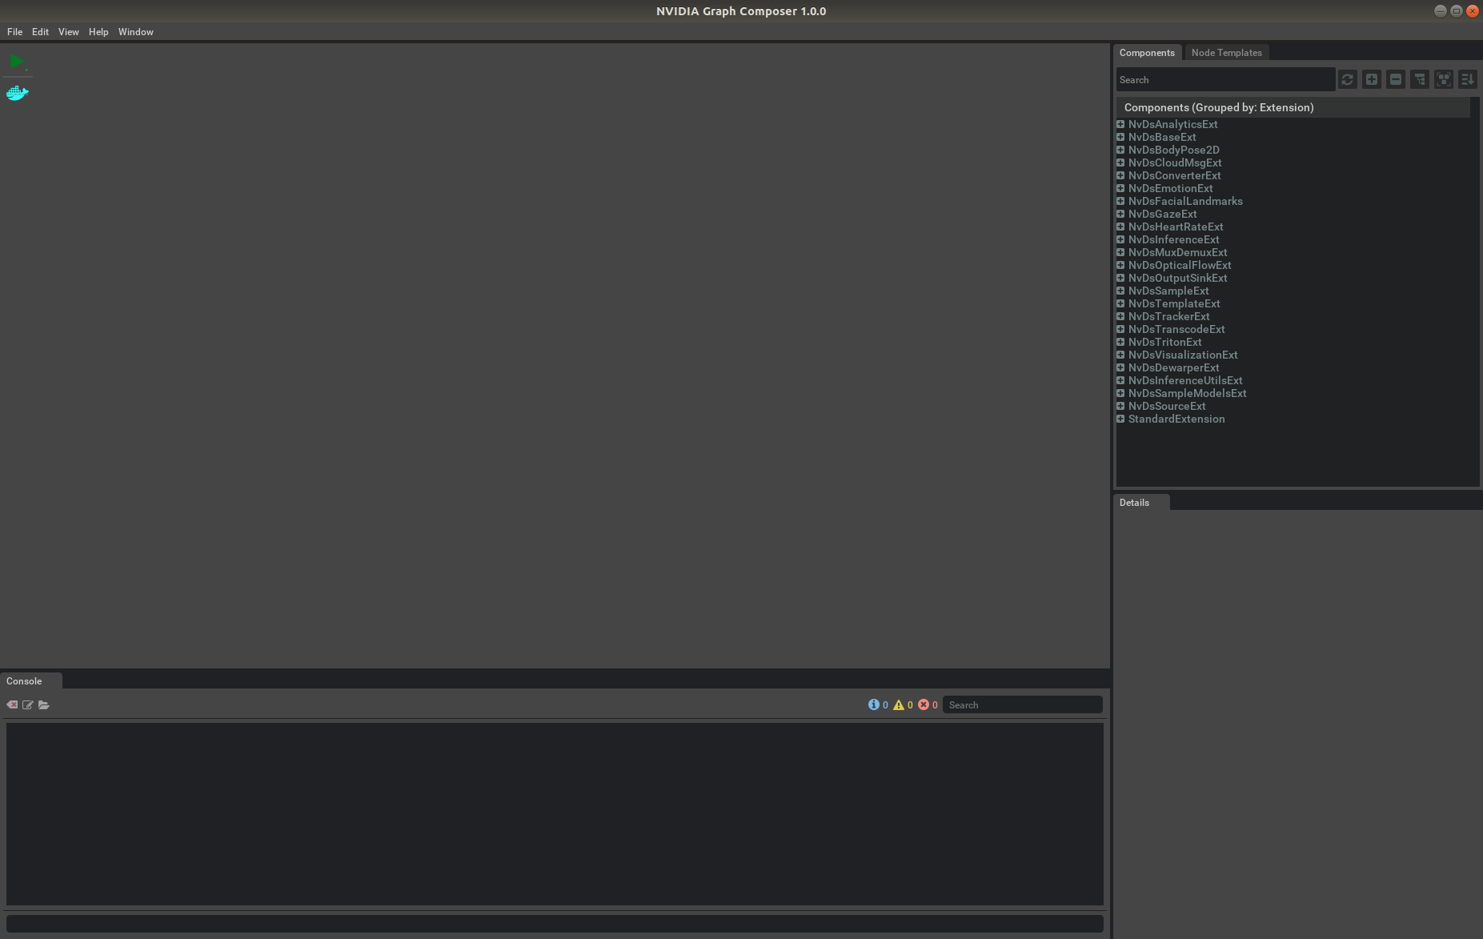The height and width of the screenshot is (939, 1483).
Task: Select the Details tab
Action: (x=1134, y=503)
